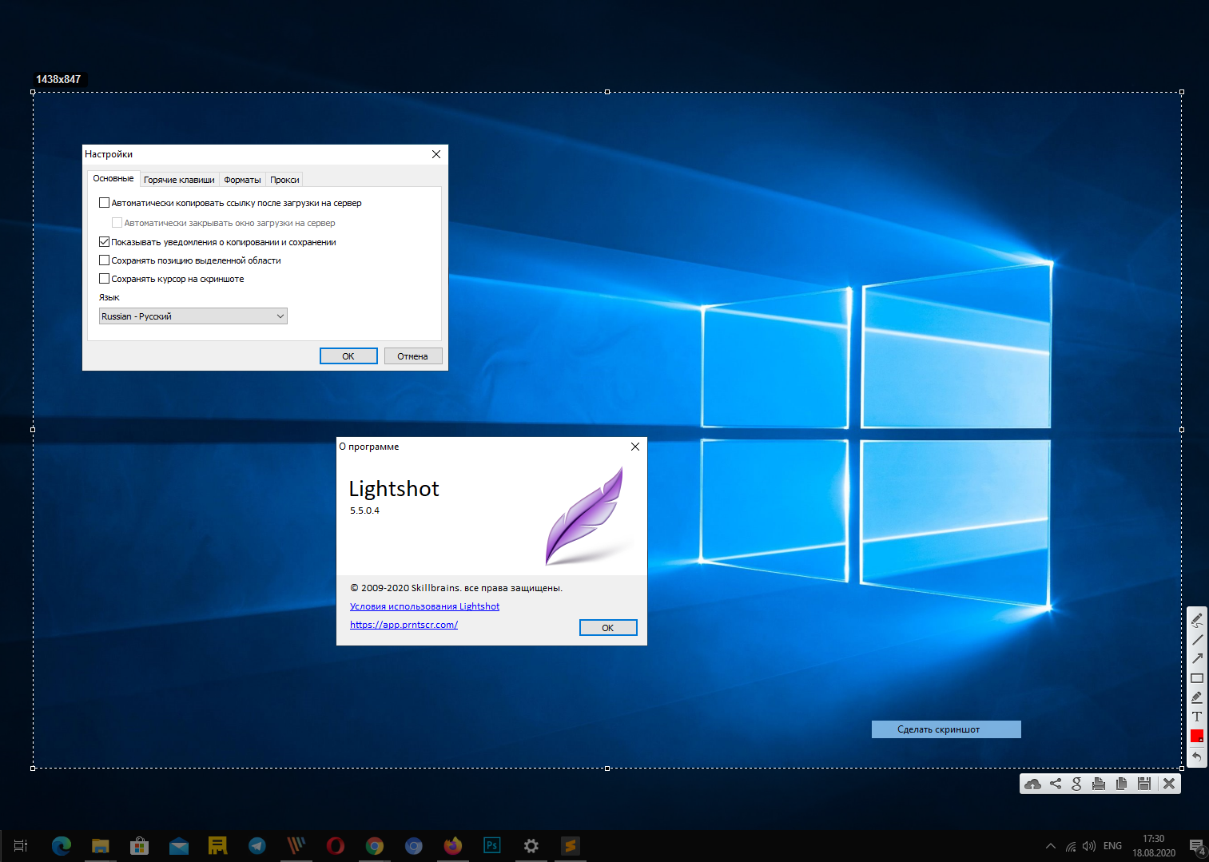Launch Opera browser from taskbar
Screen dimensions: 1209x862
coord(336,845)
